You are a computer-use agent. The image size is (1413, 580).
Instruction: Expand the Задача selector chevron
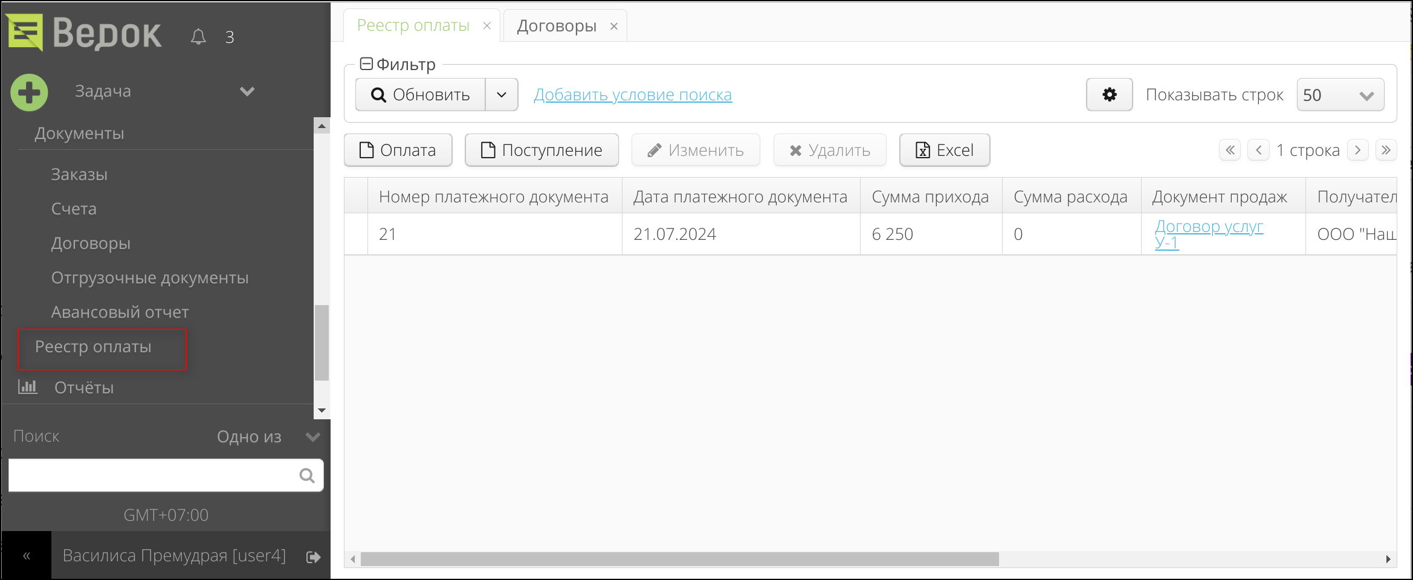point(247,92)
